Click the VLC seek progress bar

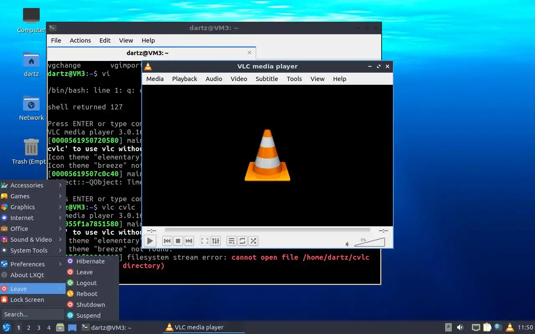267,230
